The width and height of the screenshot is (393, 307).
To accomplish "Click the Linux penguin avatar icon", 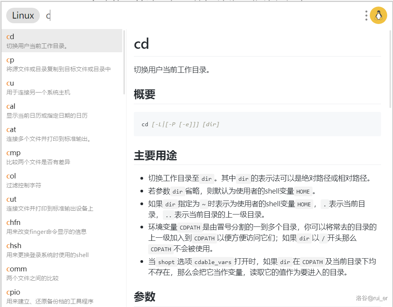I will click(x=378, y=15).
